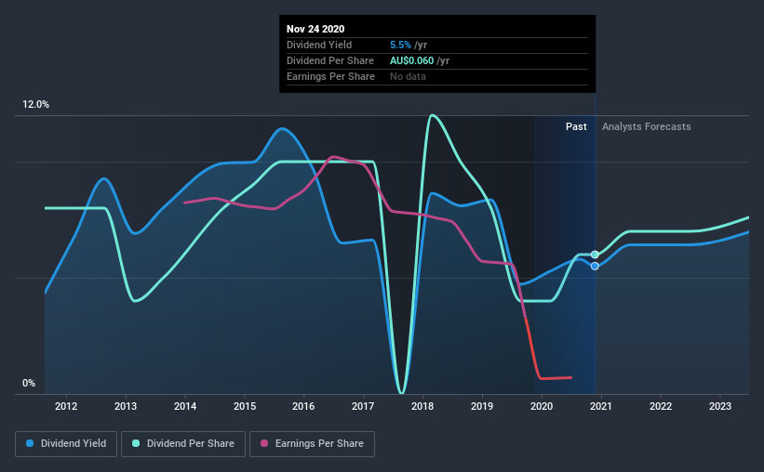The width and height of the screenshot is (764, 472).
Task: Click the 2019 x-axis label
Action: 482,406
